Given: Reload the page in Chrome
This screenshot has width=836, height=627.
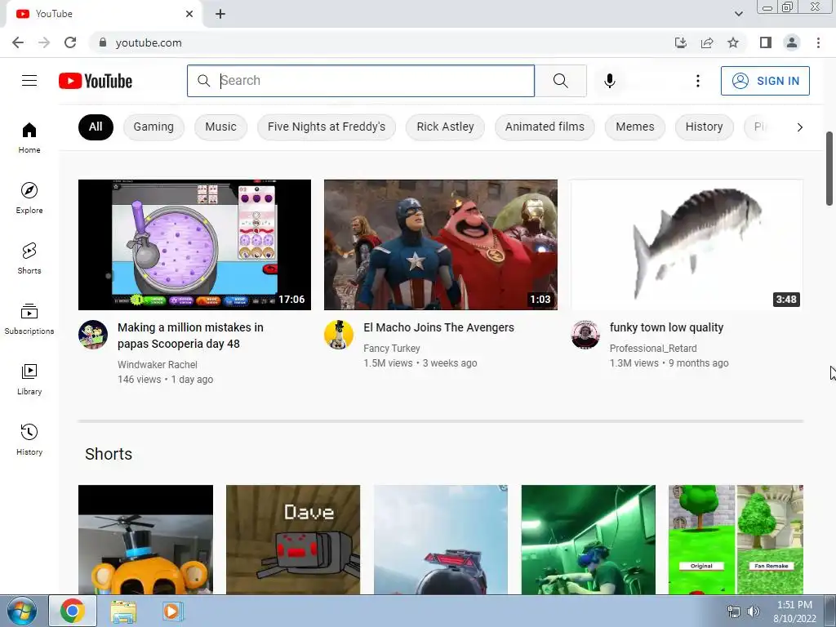Looking at the screenshot, I should 70,42.
